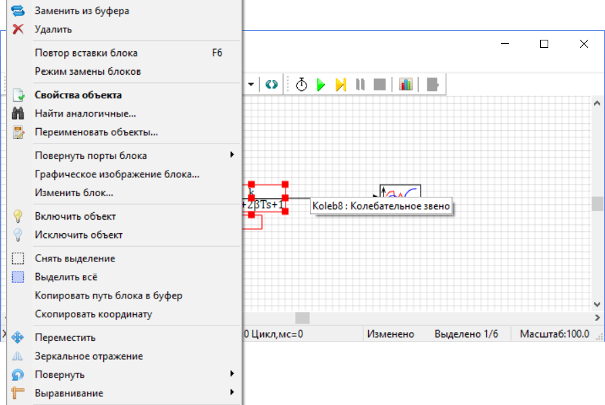Open 'Свойства объекта' from context menu
The width and height of the screenshot is (605, 405).
78,95
